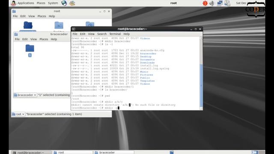
Task: Click the folder icon in bracecoder window title bar
Action: (16, 34)
